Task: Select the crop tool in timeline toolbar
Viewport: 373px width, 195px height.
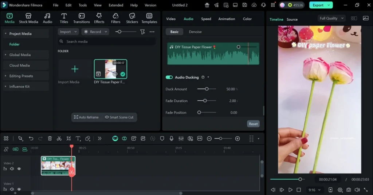Action: click(x=68, y=139)
